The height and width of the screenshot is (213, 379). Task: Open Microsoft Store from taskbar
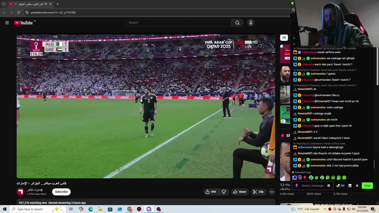[110, 209]
